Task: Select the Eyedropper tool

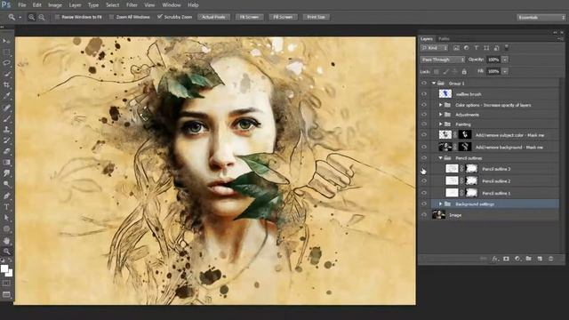Action: (x=6, y=96)
